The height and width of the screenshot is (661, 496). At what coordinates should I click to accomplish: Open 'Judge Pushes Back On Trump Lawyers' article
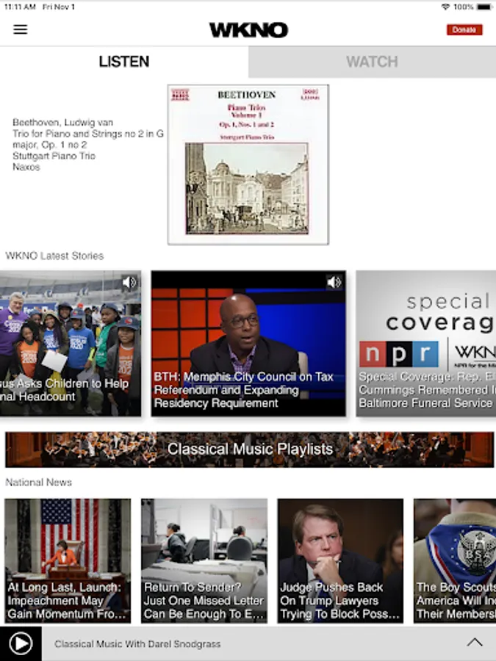coord(340,560)
